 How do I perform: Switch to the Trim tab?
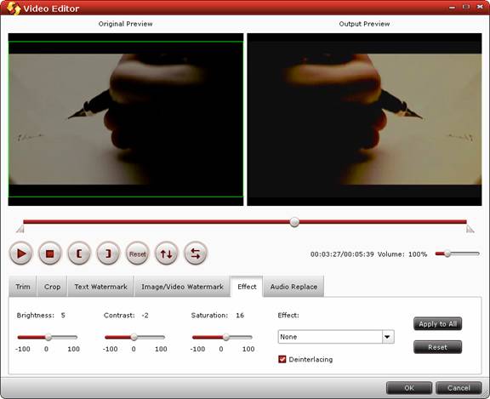[x=23, y=287]
